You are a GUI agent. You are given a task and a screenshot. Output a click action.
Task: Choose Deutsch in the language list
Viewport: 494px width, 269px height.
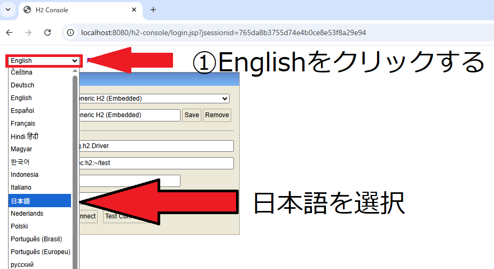(x=22, y=85)
